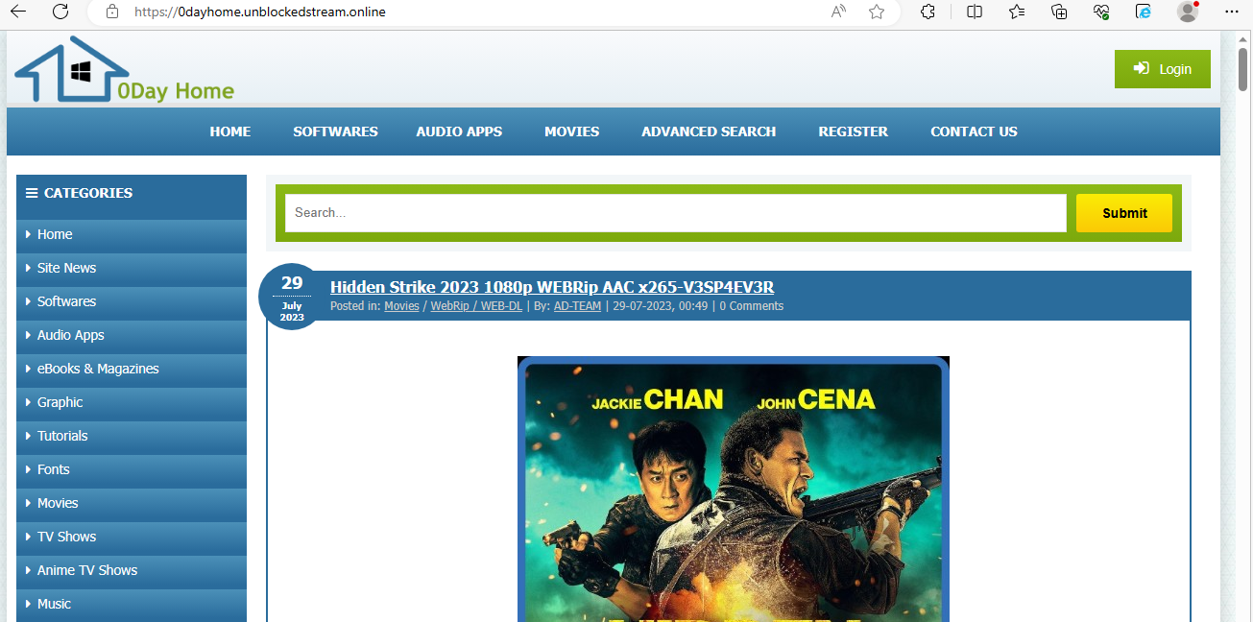Add this page to favorites with the star icon
1253x622 pixels.
[876, 12]
